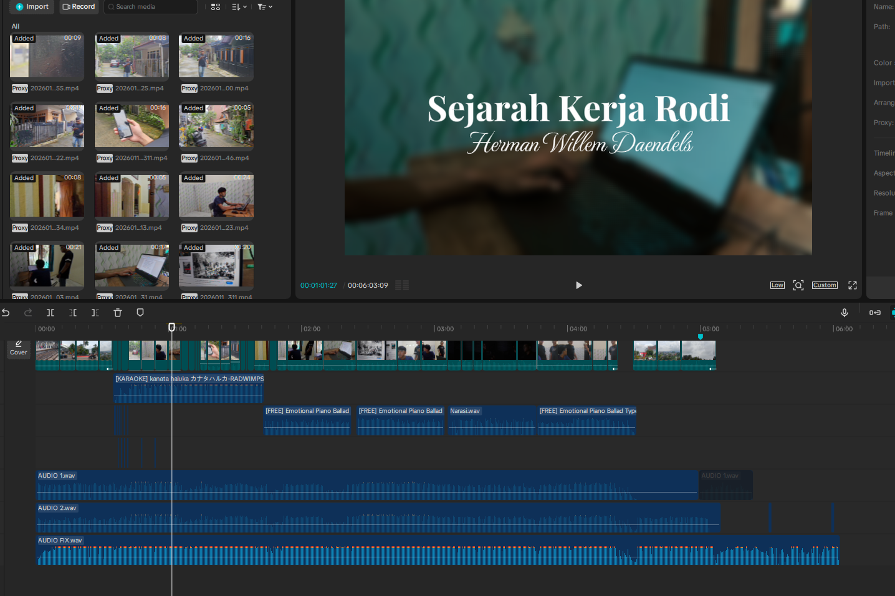Toggle the main track magnet icon
This screenshot has width=895, height=596.
875,313
